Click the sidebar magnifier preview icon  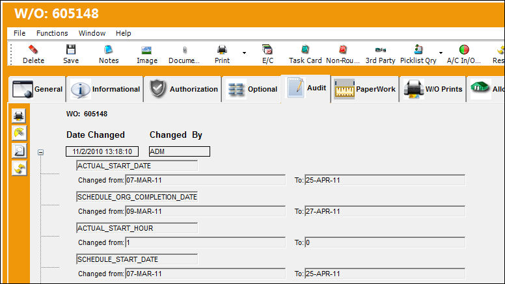click(19, 151)
